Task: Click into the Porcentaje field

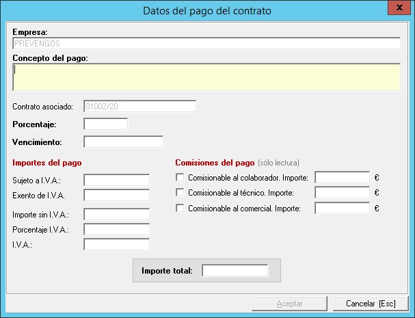Action: point(105,124)
